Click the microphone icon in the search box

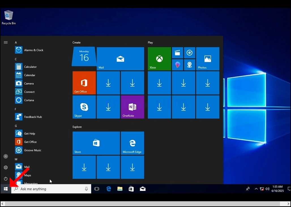(86, 189)
